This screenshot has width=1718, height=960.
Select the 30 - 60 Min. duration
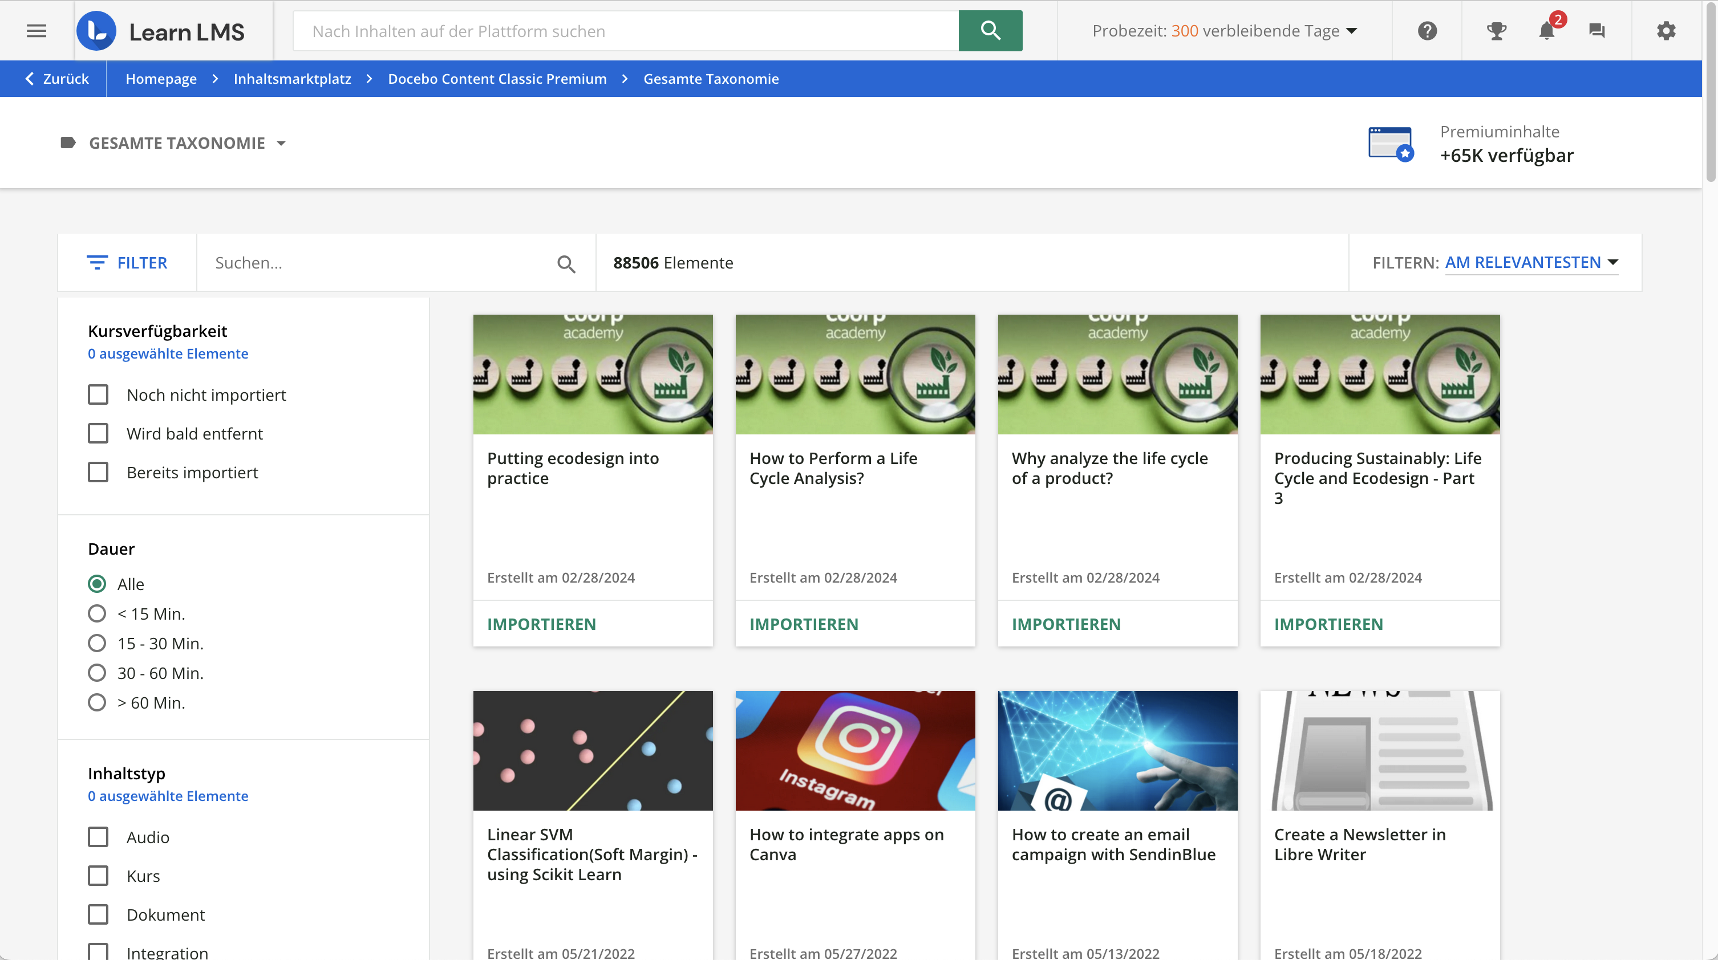pyautogui.click(x=97, y=673)
